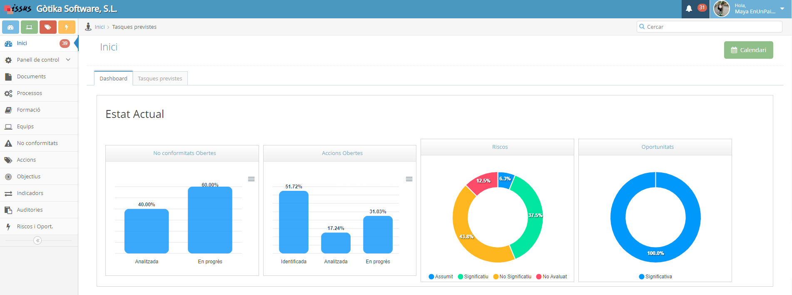Switch to the Tasques previstes tab
The height and width of the screenshot is (295, 792).
coord(160,78)
